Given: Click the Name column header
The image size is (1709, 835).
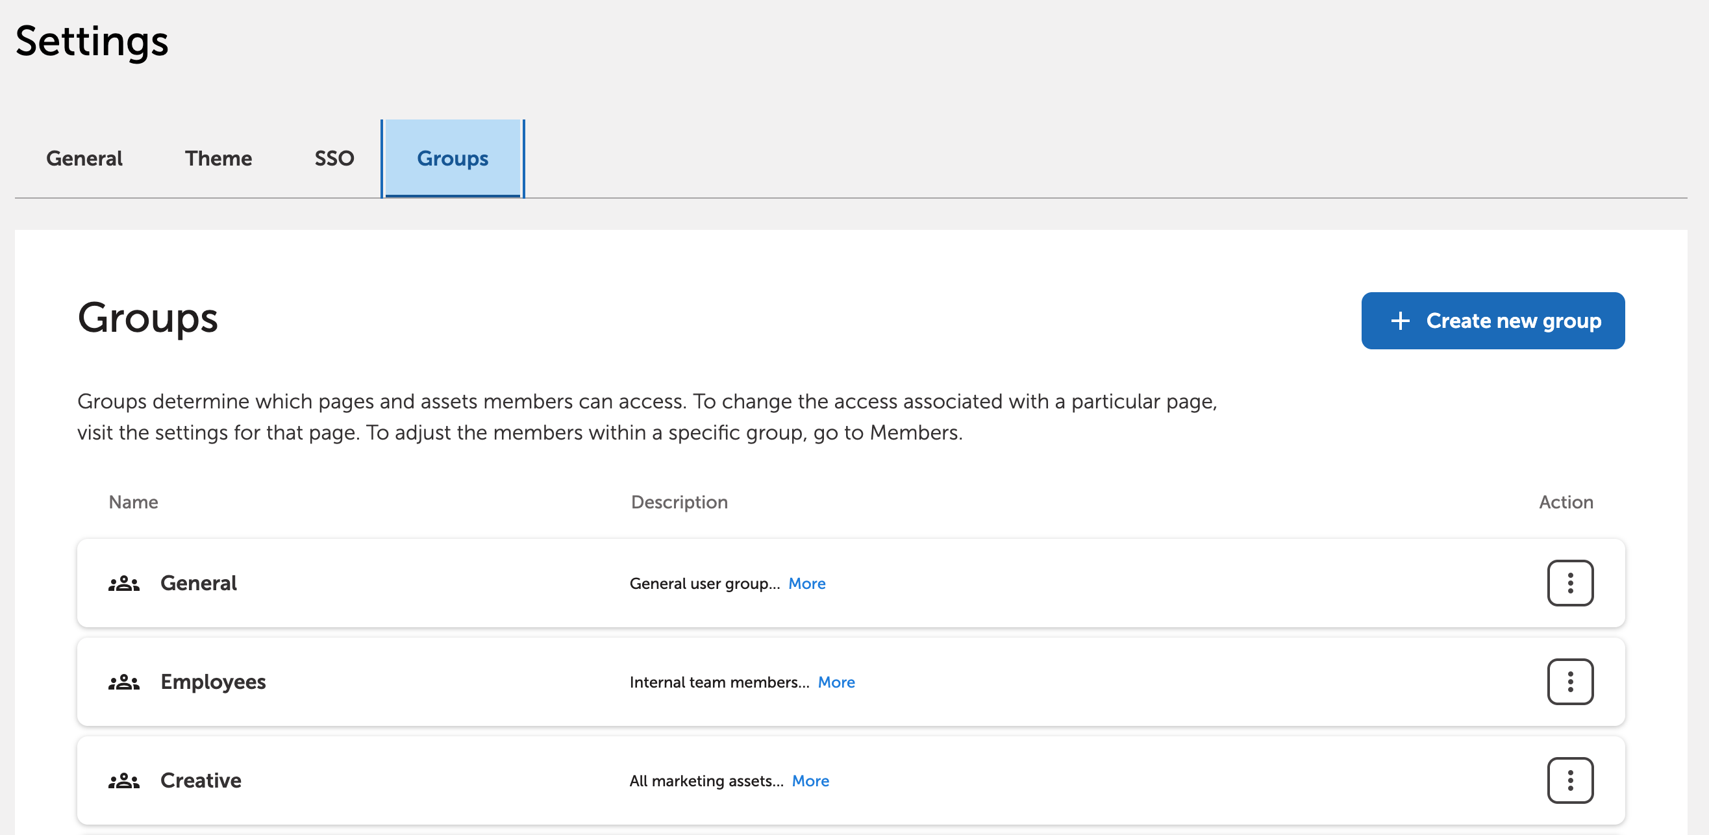Looking at the screenshot, I should pos(133,502).
